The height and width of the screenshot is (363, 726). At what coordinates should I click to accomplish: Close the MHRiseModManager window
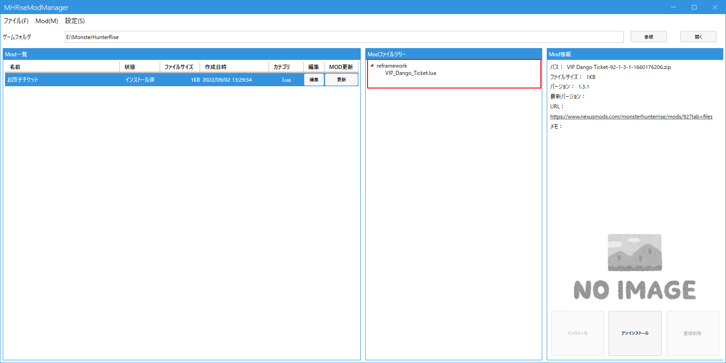click(x=715, y=7)
